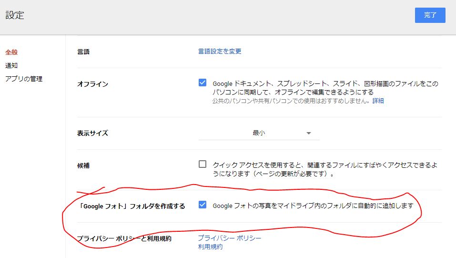Click the 公共のパソコン warning text
456x258 pixels.
pos(292,101)
